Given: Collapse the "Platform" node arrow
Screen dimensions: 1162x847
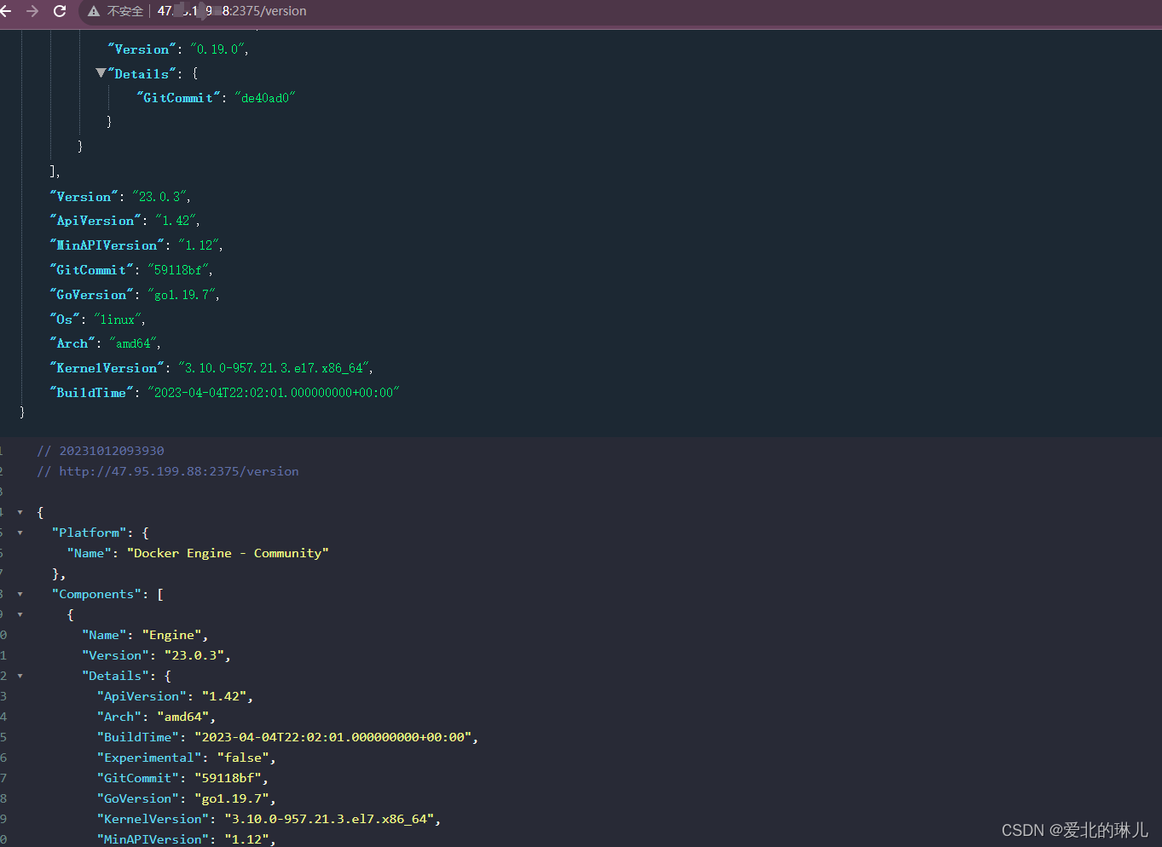Looking at the screenshot, I should [x=20, y=533].
